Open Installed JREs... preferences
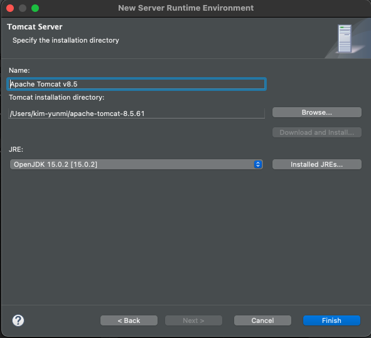 click(317, 164)
